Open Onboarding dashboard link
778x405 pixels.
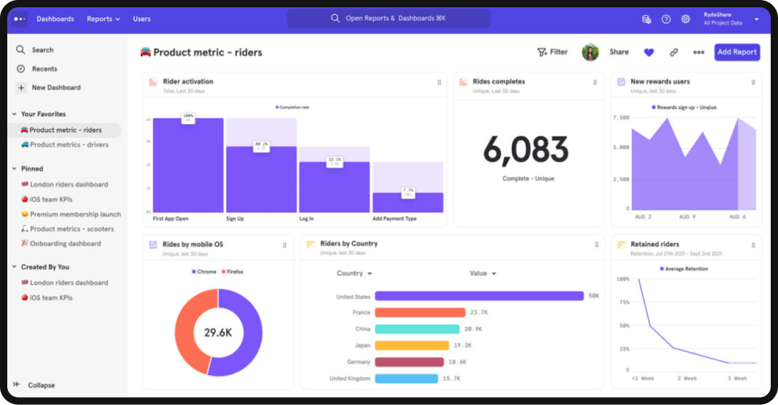(x=60, y=244)
